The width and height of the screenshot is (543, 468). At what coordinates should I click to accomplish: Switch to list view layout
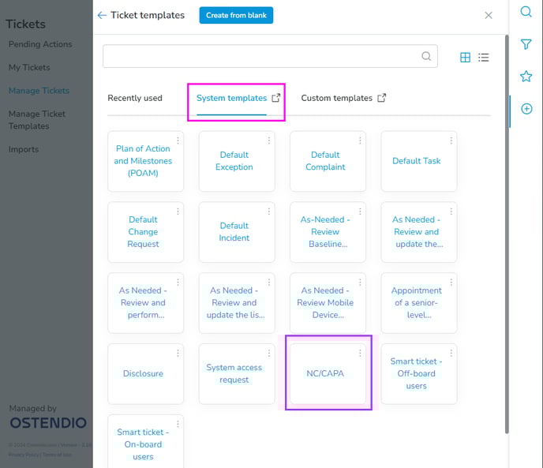(484, 57)
